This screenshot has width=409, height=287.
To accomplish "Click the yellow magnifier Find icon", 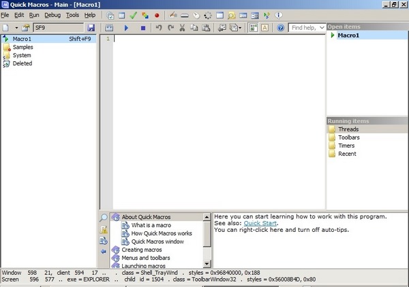I will coord(231,16).
